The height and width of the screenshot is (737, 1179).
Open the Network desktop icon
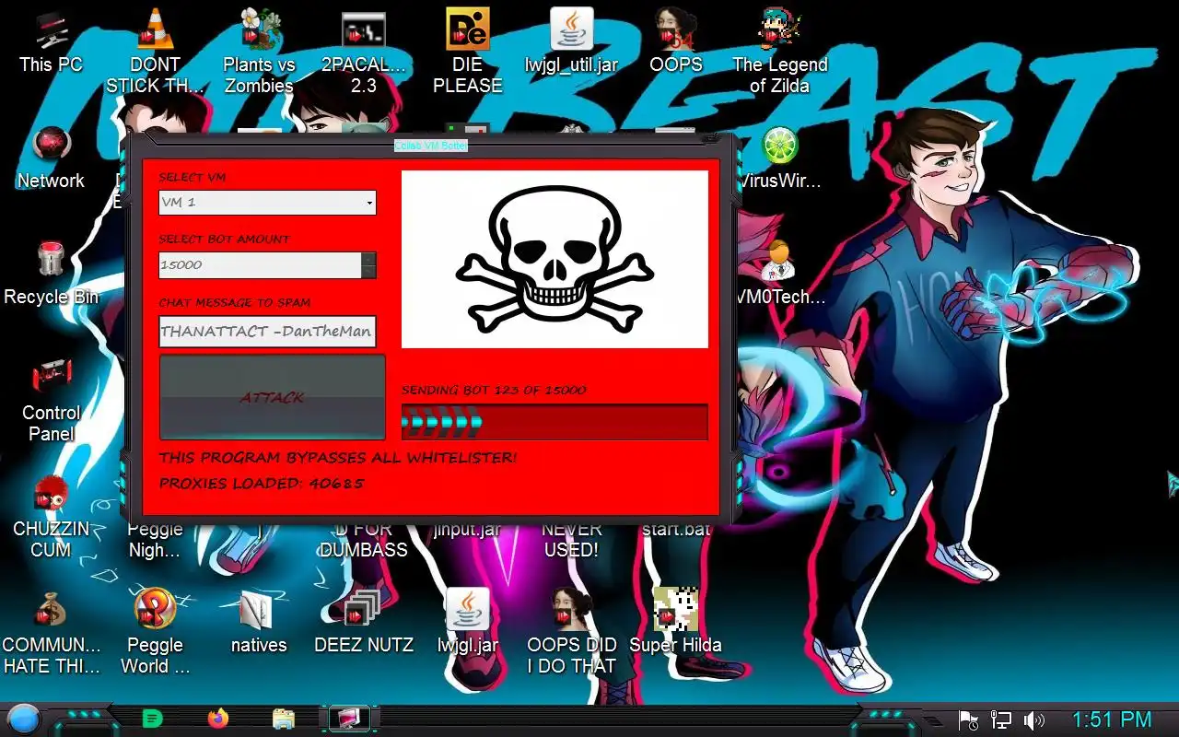pos(52,157)
